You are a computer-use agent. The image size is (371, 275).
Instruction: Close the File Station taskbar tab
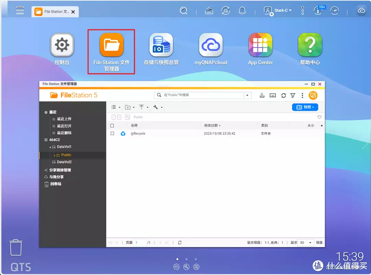[73, 12]
